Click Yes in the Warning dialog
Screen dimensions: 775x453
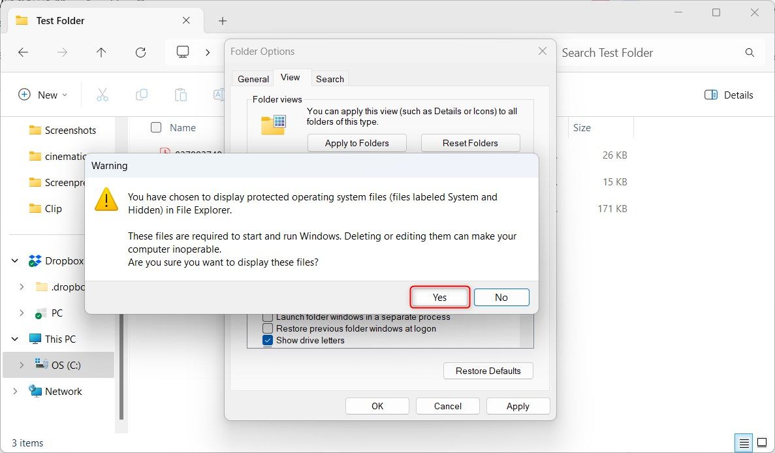click(x=439, y=298)
